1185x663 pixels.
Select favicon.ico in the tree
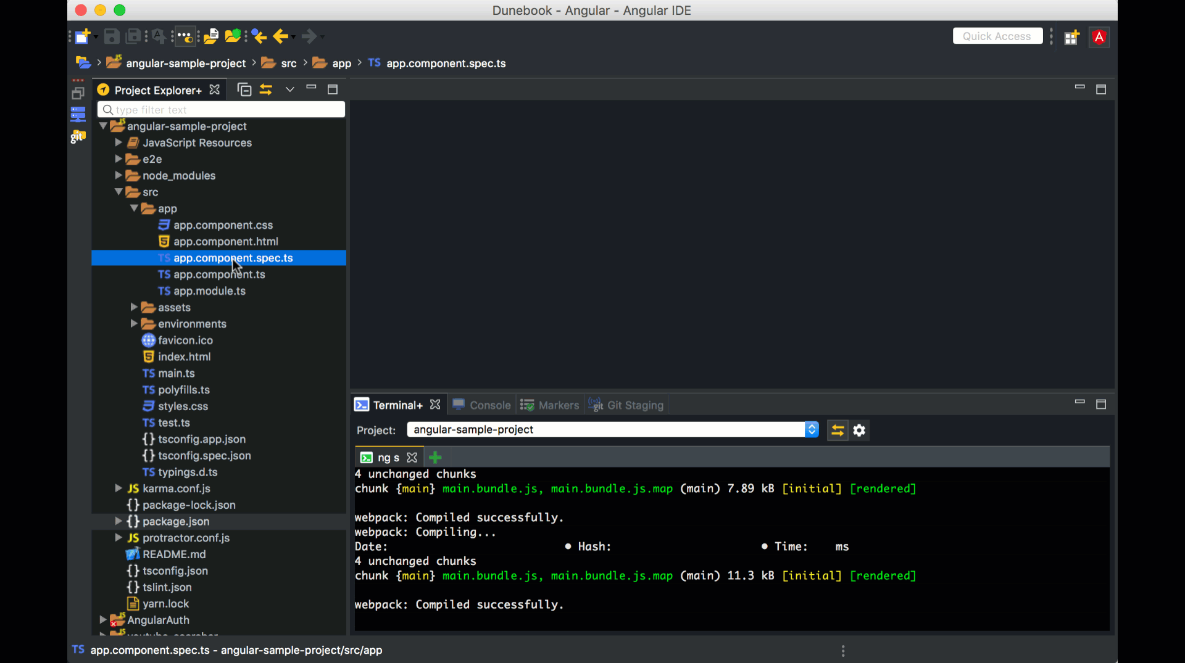click(185, 340)
